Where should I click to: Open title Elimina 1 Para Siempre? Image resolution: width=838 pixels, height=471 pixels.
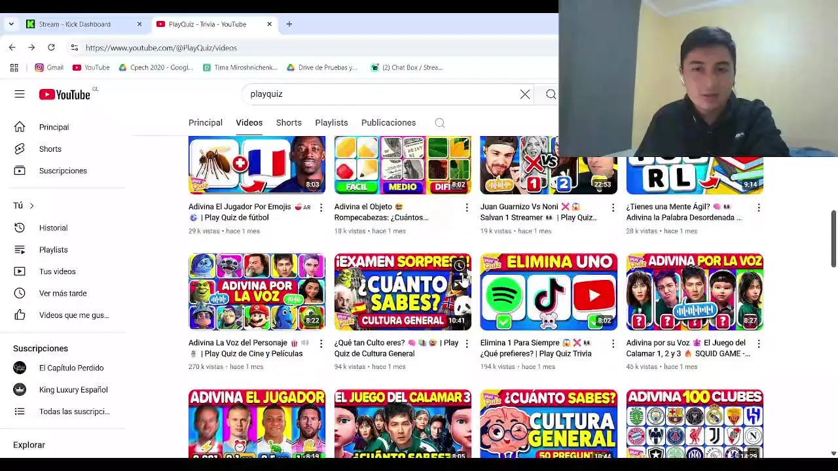click(536, 348)
